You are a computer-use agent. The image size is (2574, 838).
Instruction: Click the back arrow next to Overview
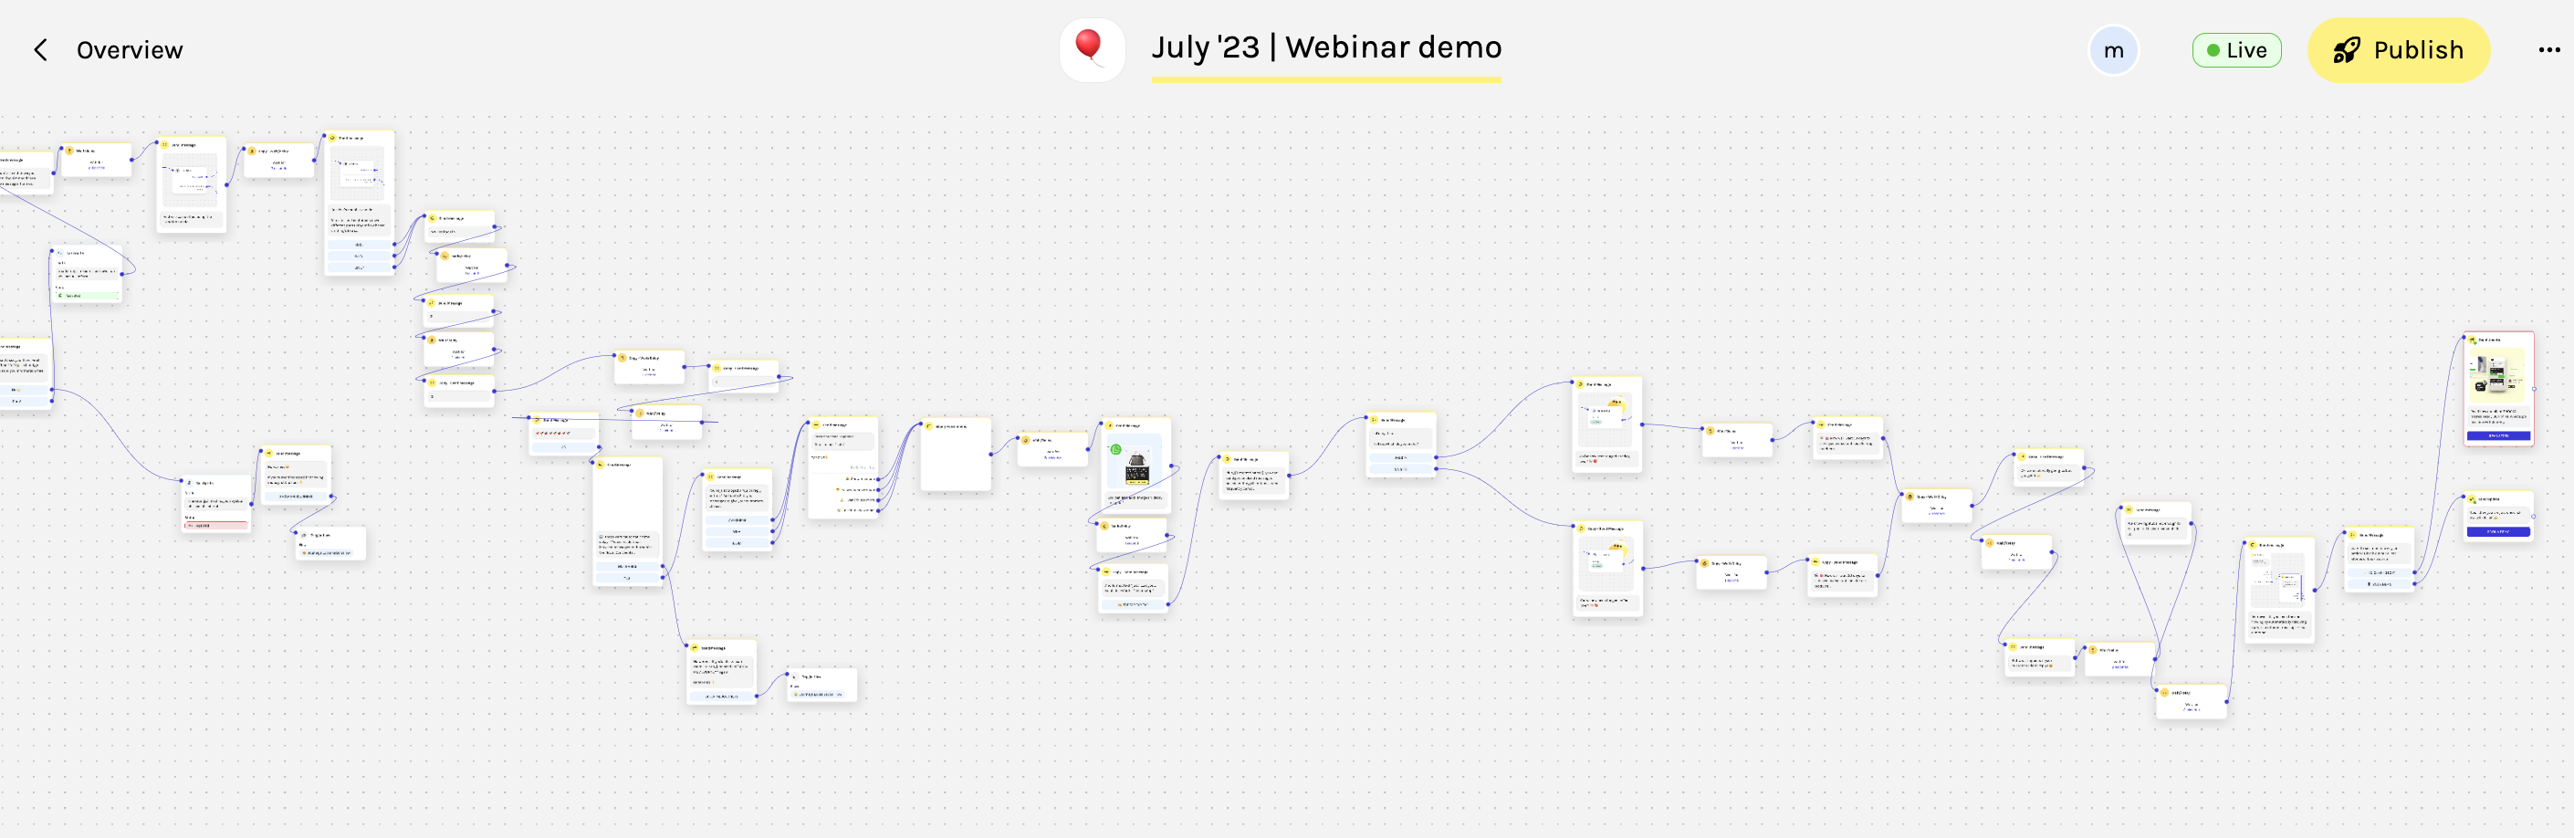click(x=40, y=50)
